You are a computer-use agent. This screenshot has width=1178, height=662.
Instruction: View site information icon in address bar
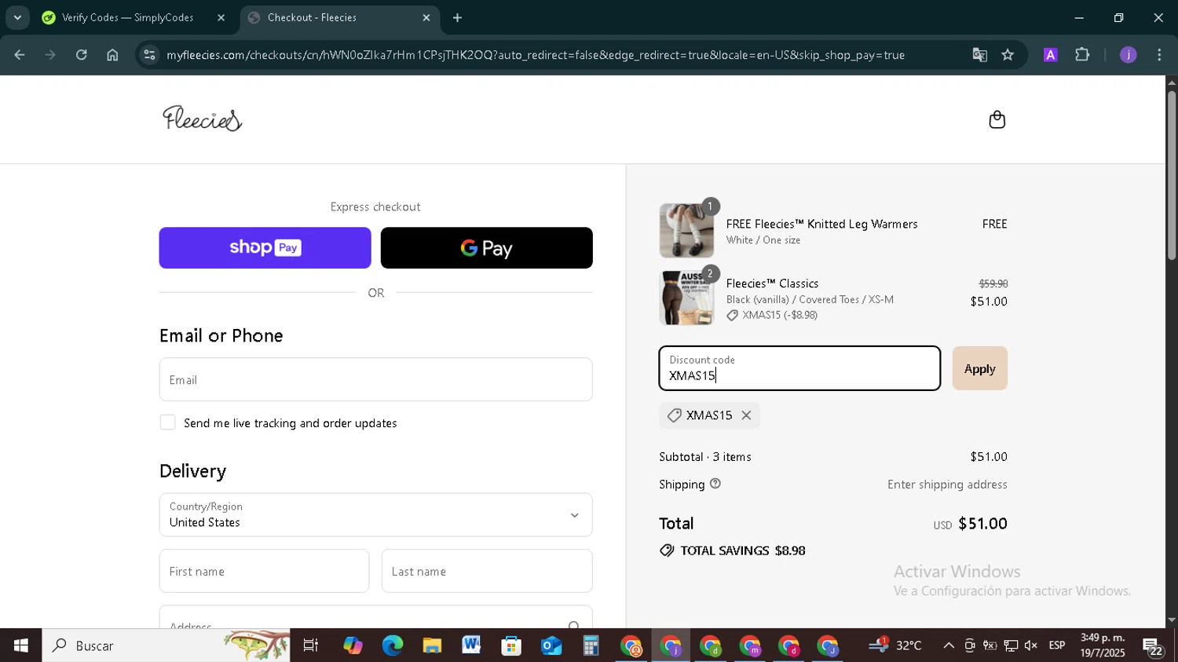pos(150,55)
